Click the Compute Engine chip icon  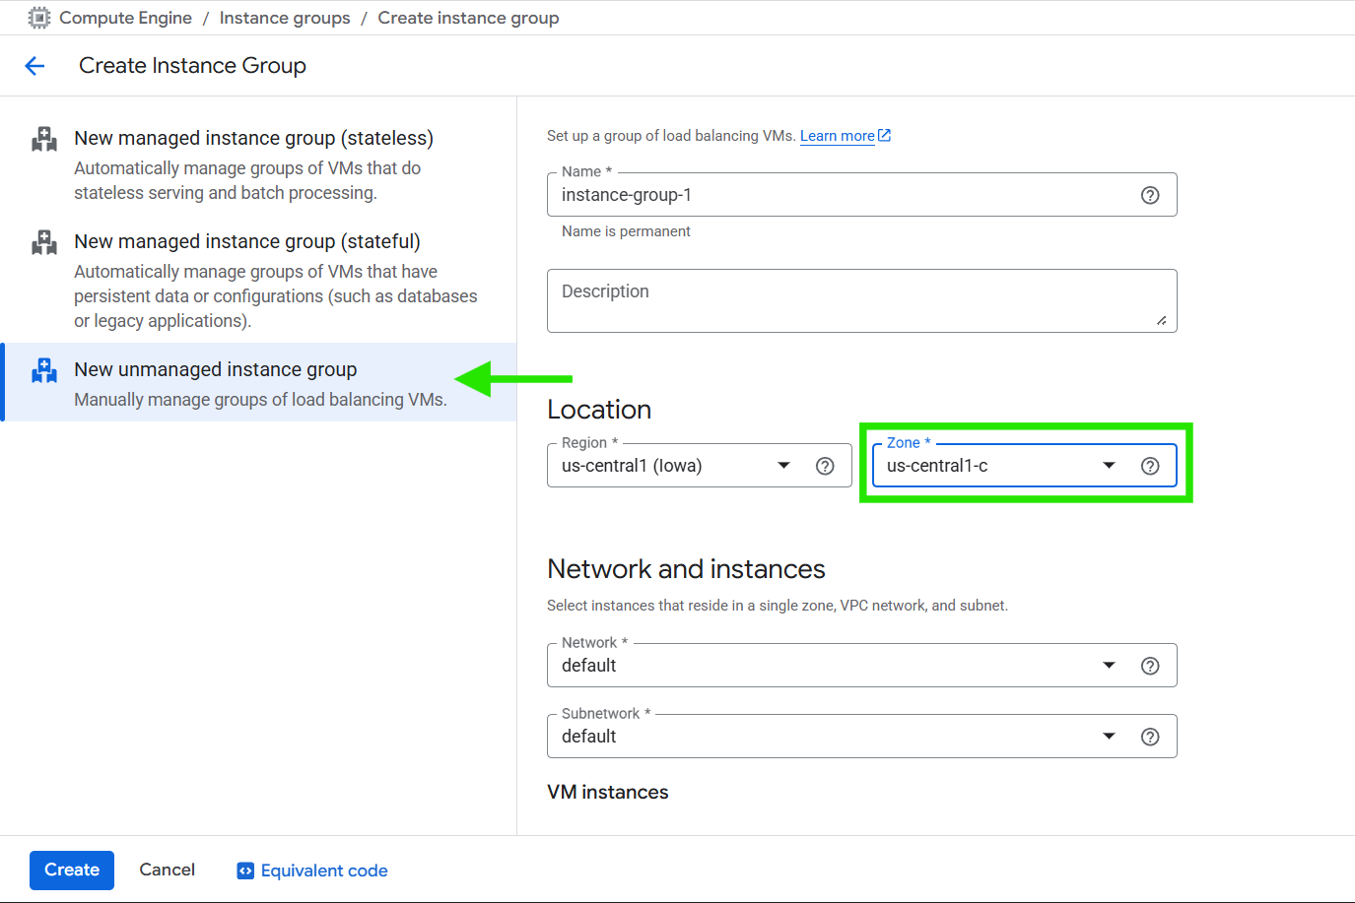38,18
